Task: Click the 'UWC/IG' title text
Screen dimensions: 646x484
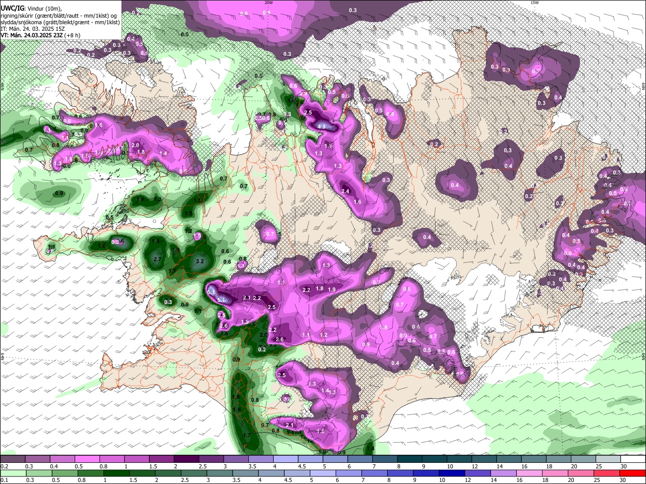Action: [x=12, y=8]
